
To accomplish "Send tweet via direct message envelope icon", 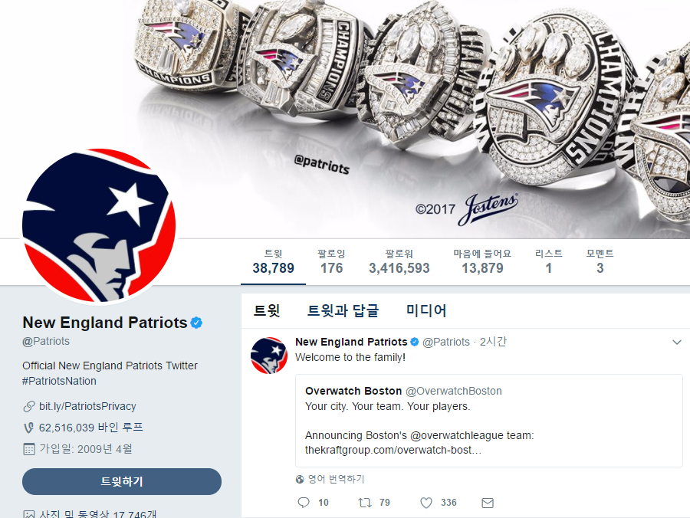I will (x=488, y=503).
